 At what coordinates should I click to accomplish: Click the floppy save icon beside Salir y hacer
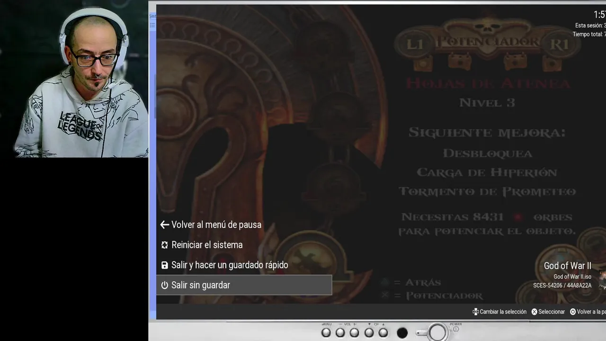pyautogui.click(x=164, y=265)
